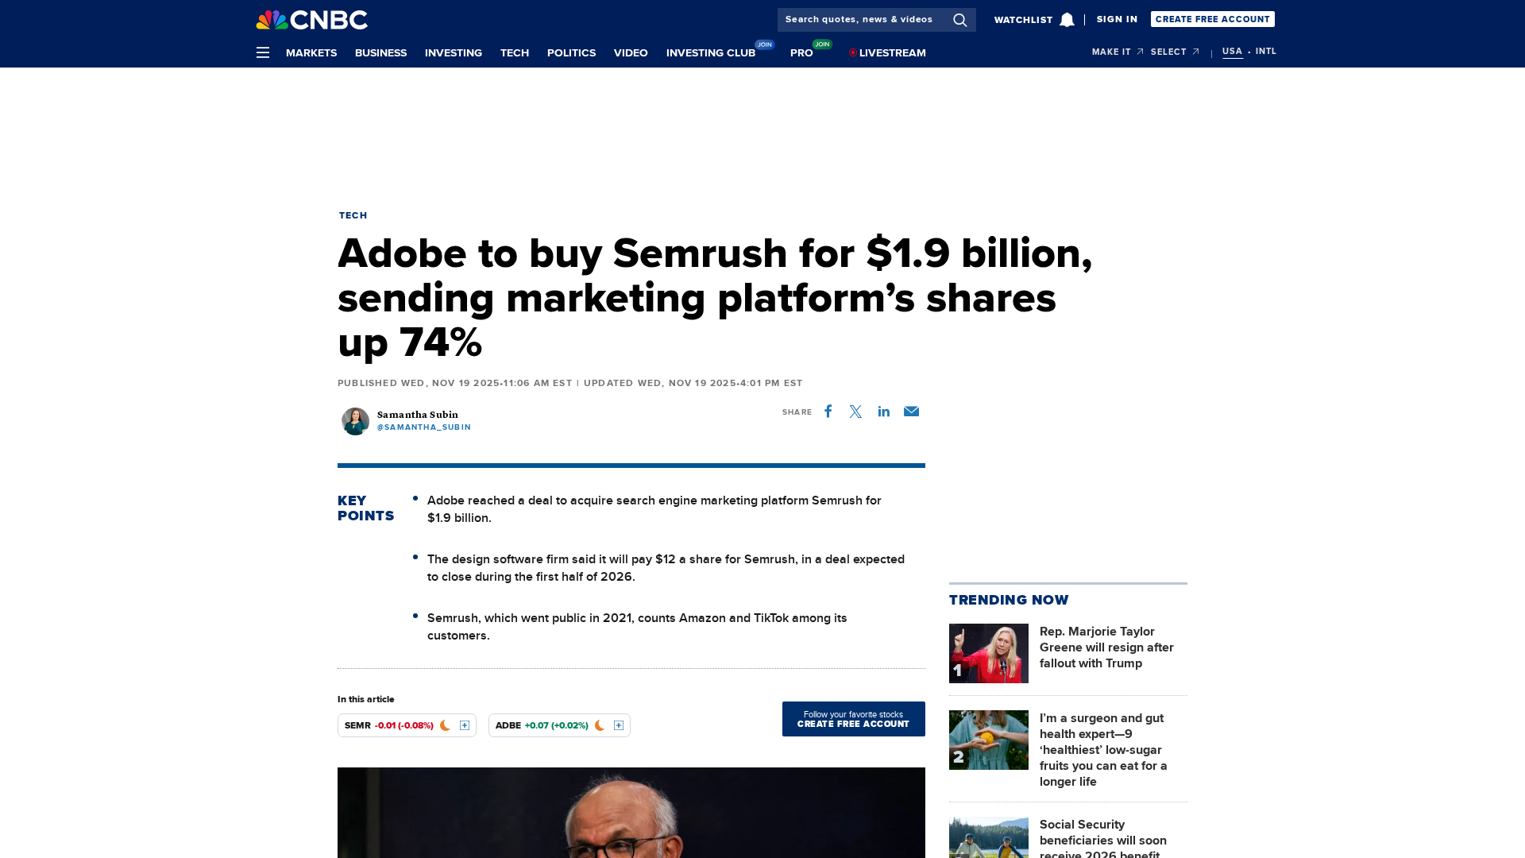The width and height of the screenshot is (1525, 858).
Task: Open Marjorie Taylor Greene trending thumbnail
Action: (988, 653)
